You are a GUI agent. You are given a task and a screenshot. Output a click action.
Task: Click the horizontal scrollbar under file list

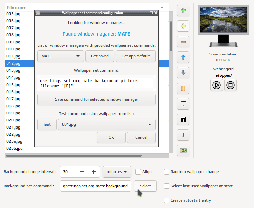click(x=74, y=156)
